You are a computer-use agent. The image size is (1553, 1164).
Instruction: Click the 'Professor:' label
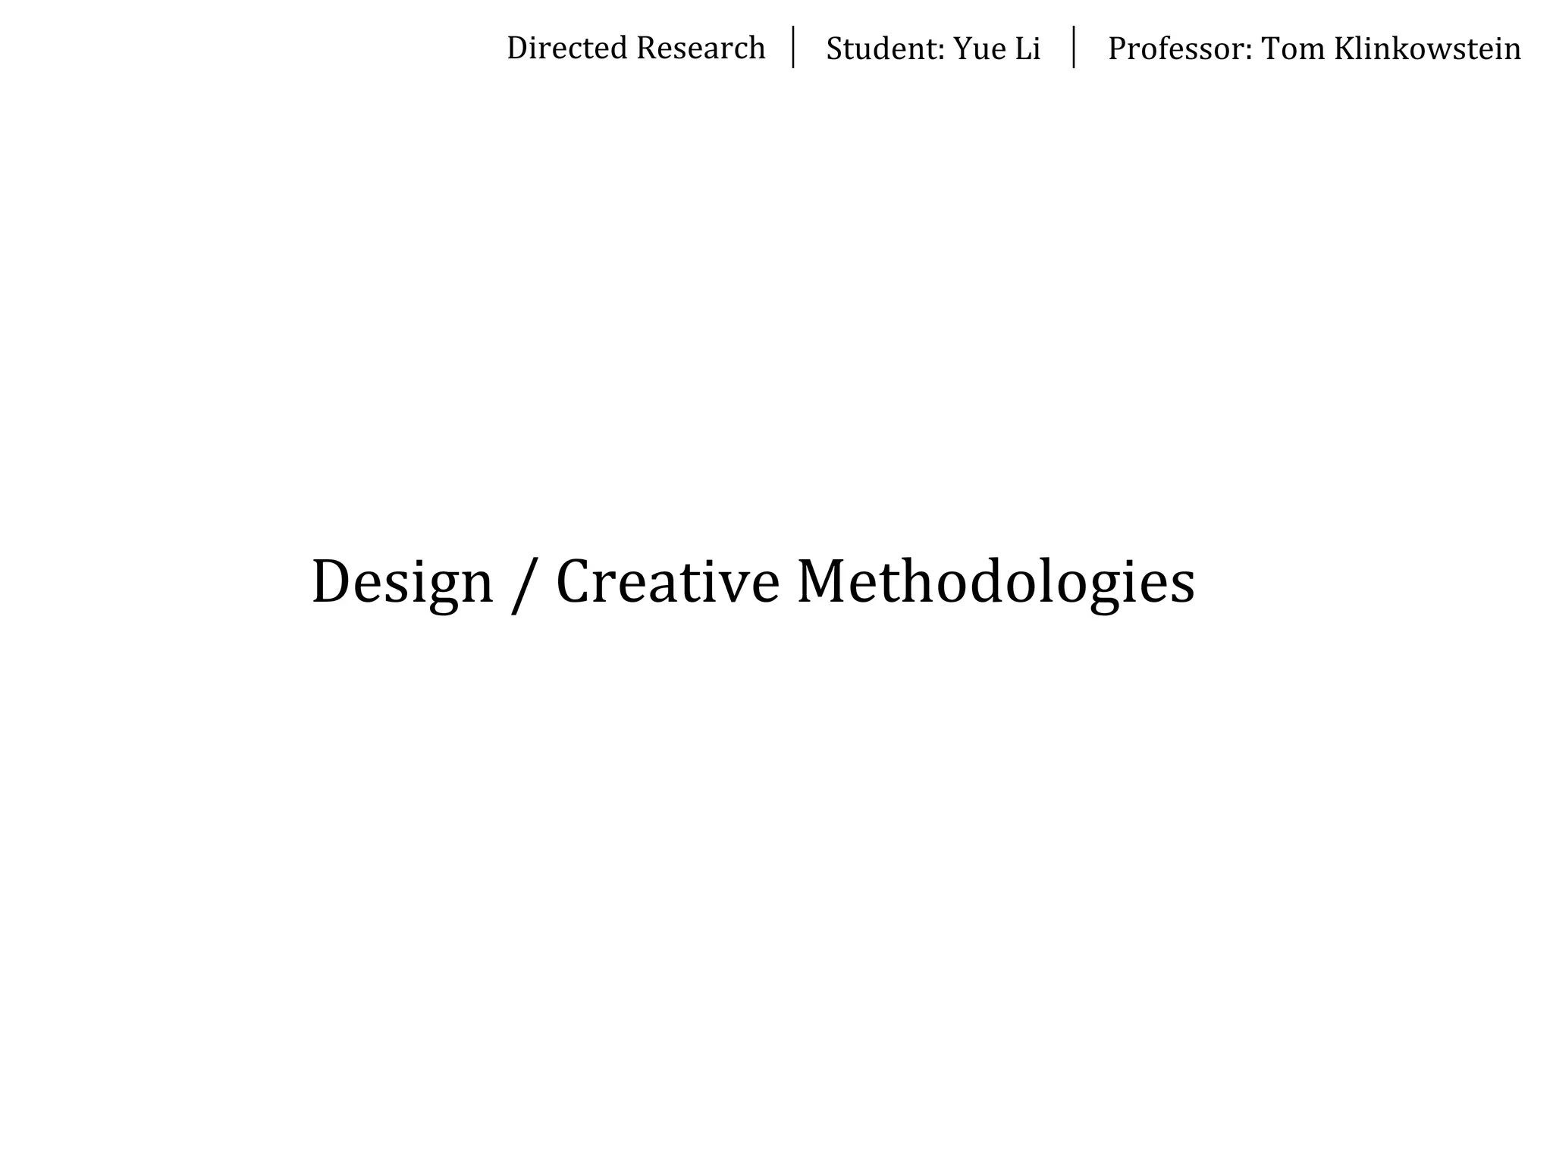click(1179, 49)
